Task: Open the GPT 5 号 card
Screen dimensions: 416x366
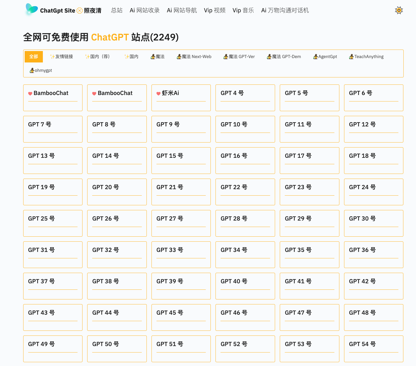Action: coord(309,98)
